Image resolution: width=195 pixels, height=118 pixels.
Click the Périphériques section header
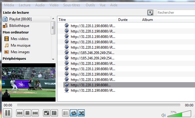click(x=14, y=59)
